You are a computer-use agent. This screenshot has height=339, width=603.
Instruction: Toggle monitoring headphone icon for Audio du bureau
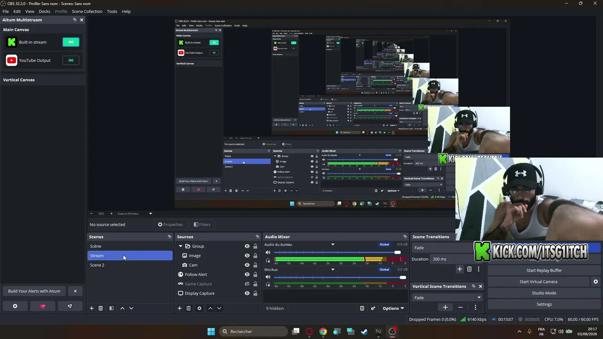tap(268, 260)
